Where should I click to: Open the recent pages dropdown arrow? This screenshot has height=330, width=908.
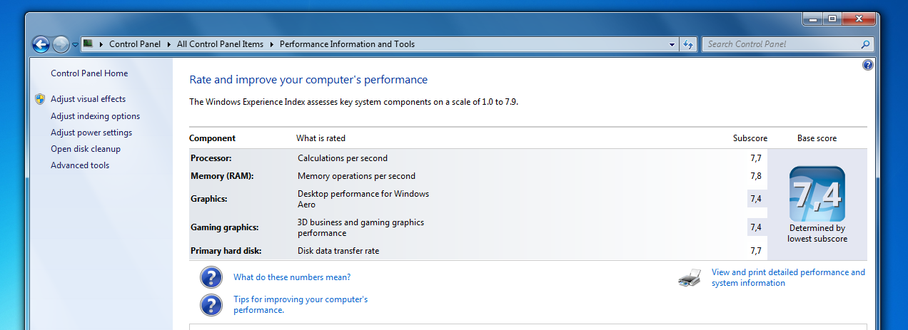(x=75, y=44)
